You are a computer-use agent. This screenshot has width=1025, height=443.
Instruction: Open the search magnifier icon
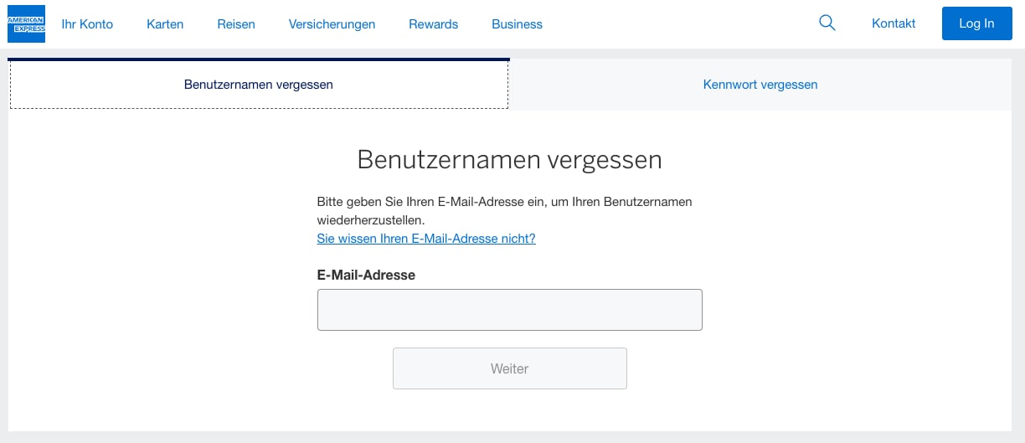[827, 23]
